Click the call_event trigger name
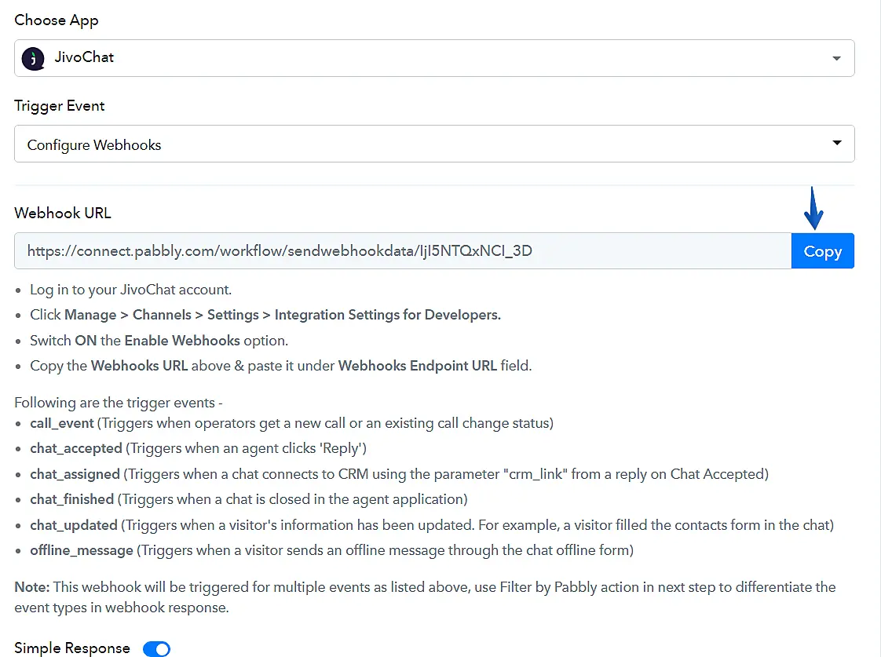Viewport: 881px width, 657px height. [62, 423]
